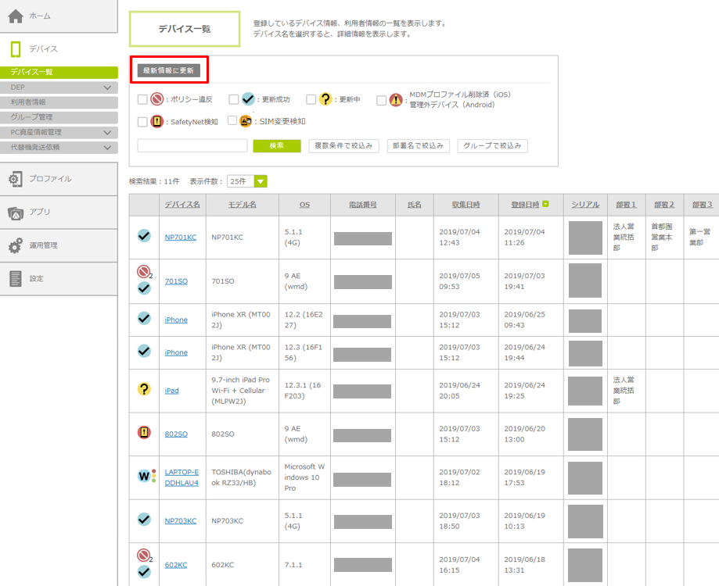This screenshot has height=586, width=719.
Task: Click the 運用管理 gears icon
Action: tap(16, 245)
